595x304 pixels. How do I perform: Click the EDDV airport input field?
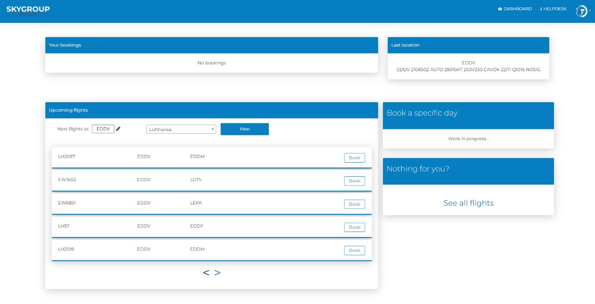coord(103,129)
